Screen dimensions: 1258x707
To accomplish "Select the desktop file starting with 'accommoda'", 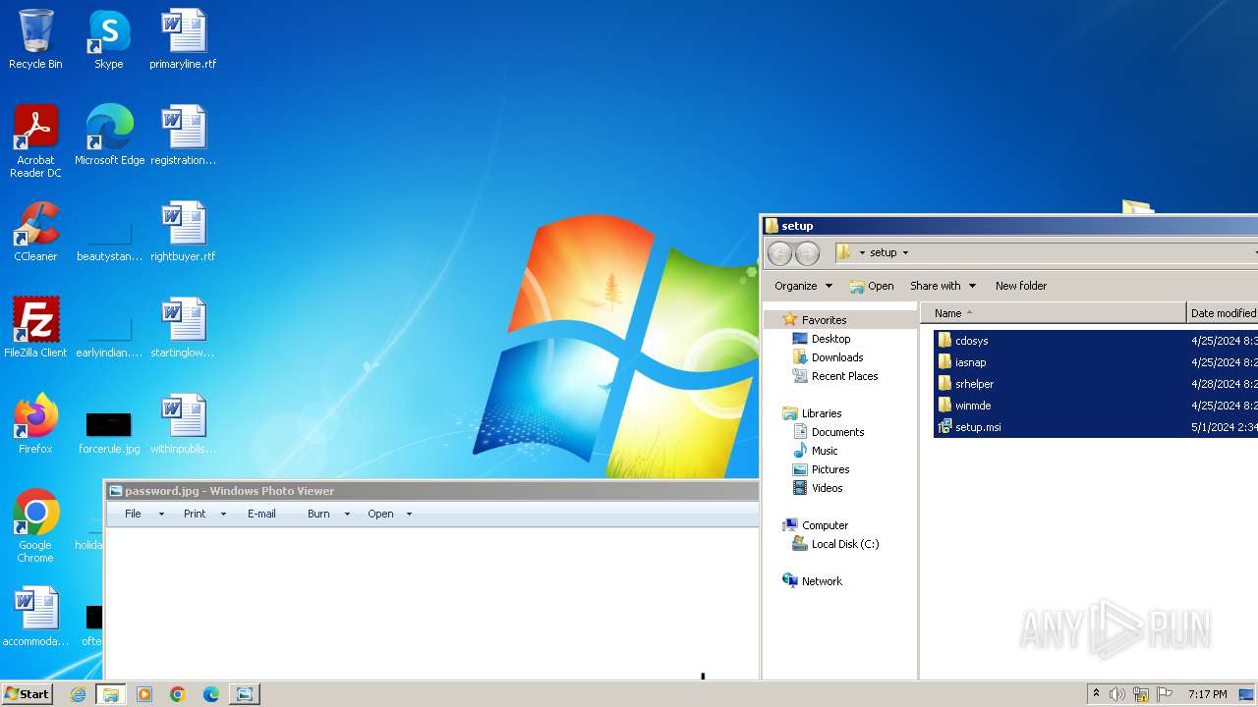I will (x=35, y=617).
